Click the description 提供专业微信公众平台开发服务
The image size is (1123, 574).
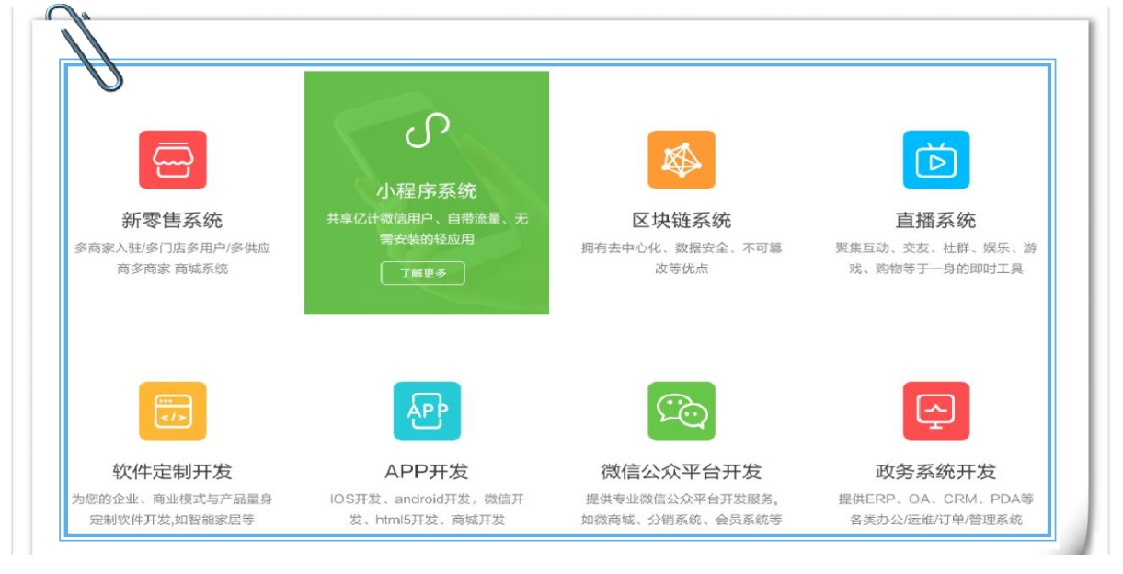click(682, 510)
